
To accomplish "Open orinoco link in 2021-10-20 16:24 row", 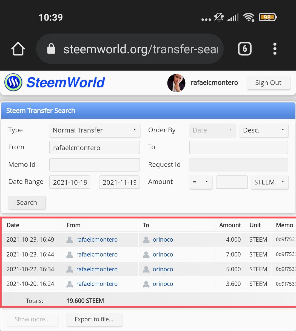I will click(x=163, y=284).
